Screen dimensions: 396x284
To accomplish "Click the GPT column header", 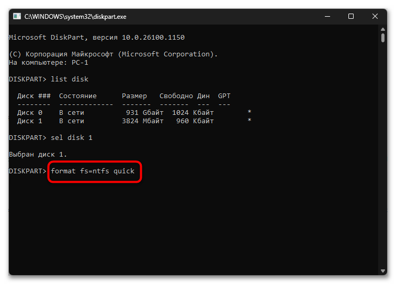I will tap(224, 96).
